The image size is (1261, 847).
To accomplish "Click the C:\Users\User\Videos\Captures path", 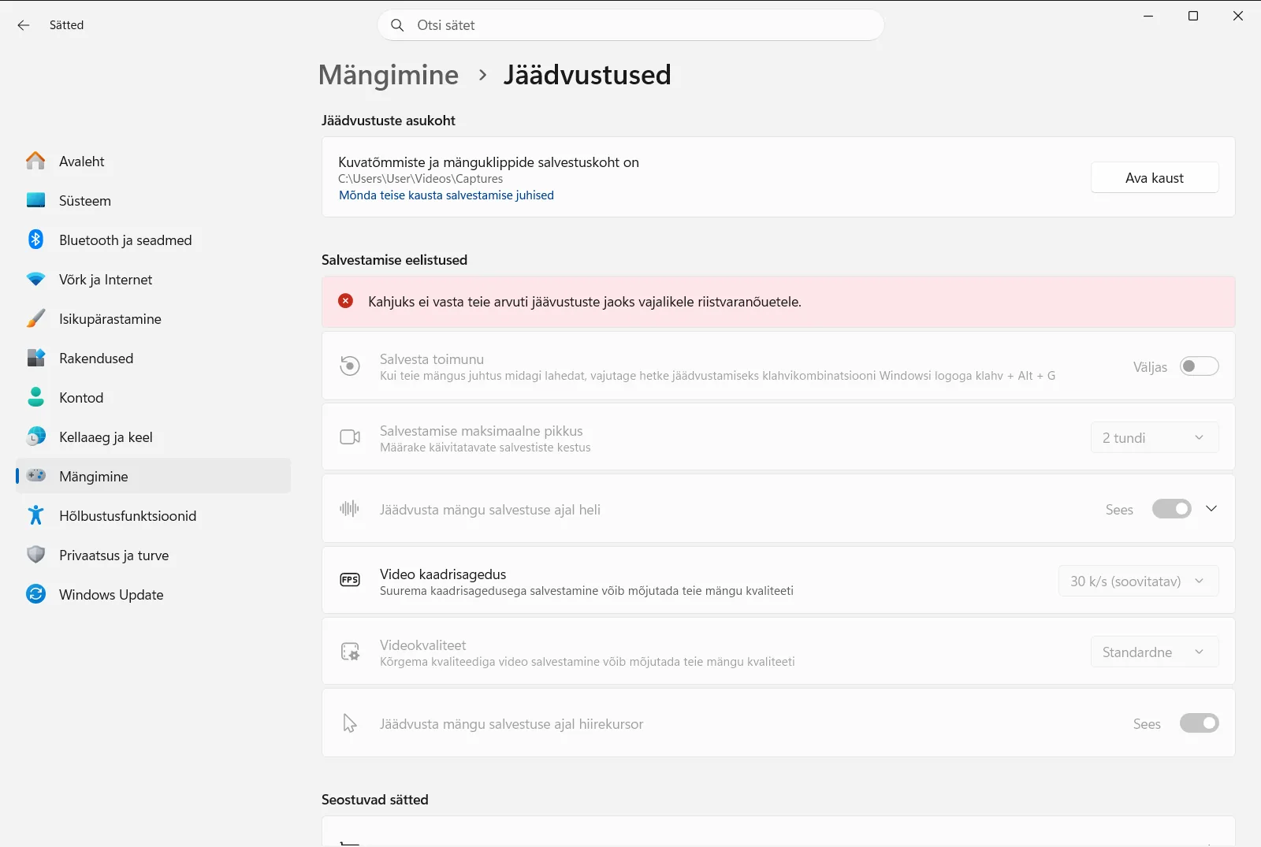I will click(420, 179).
